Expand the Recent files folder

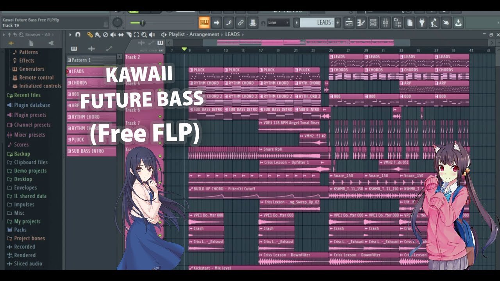pos(23,95)
